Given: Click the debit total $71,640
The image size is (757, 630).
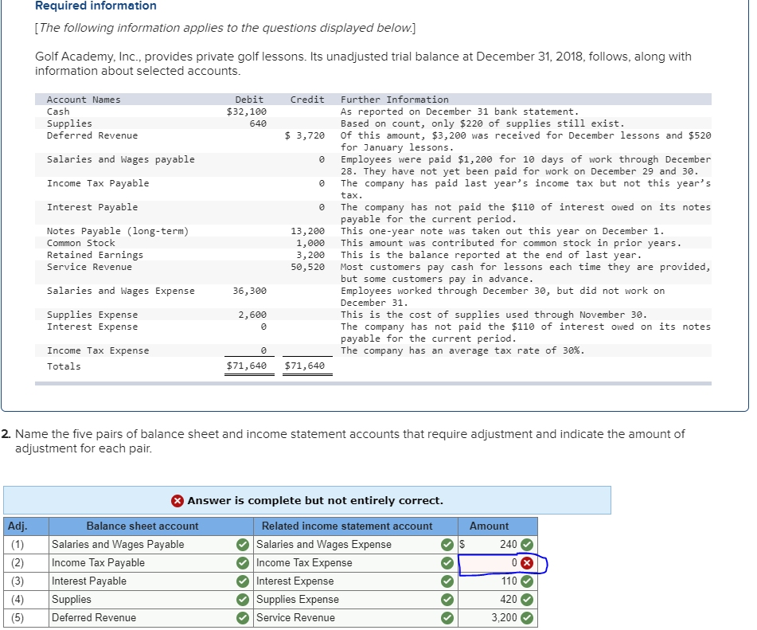Looking at the screenshot, I should [246, 366].
